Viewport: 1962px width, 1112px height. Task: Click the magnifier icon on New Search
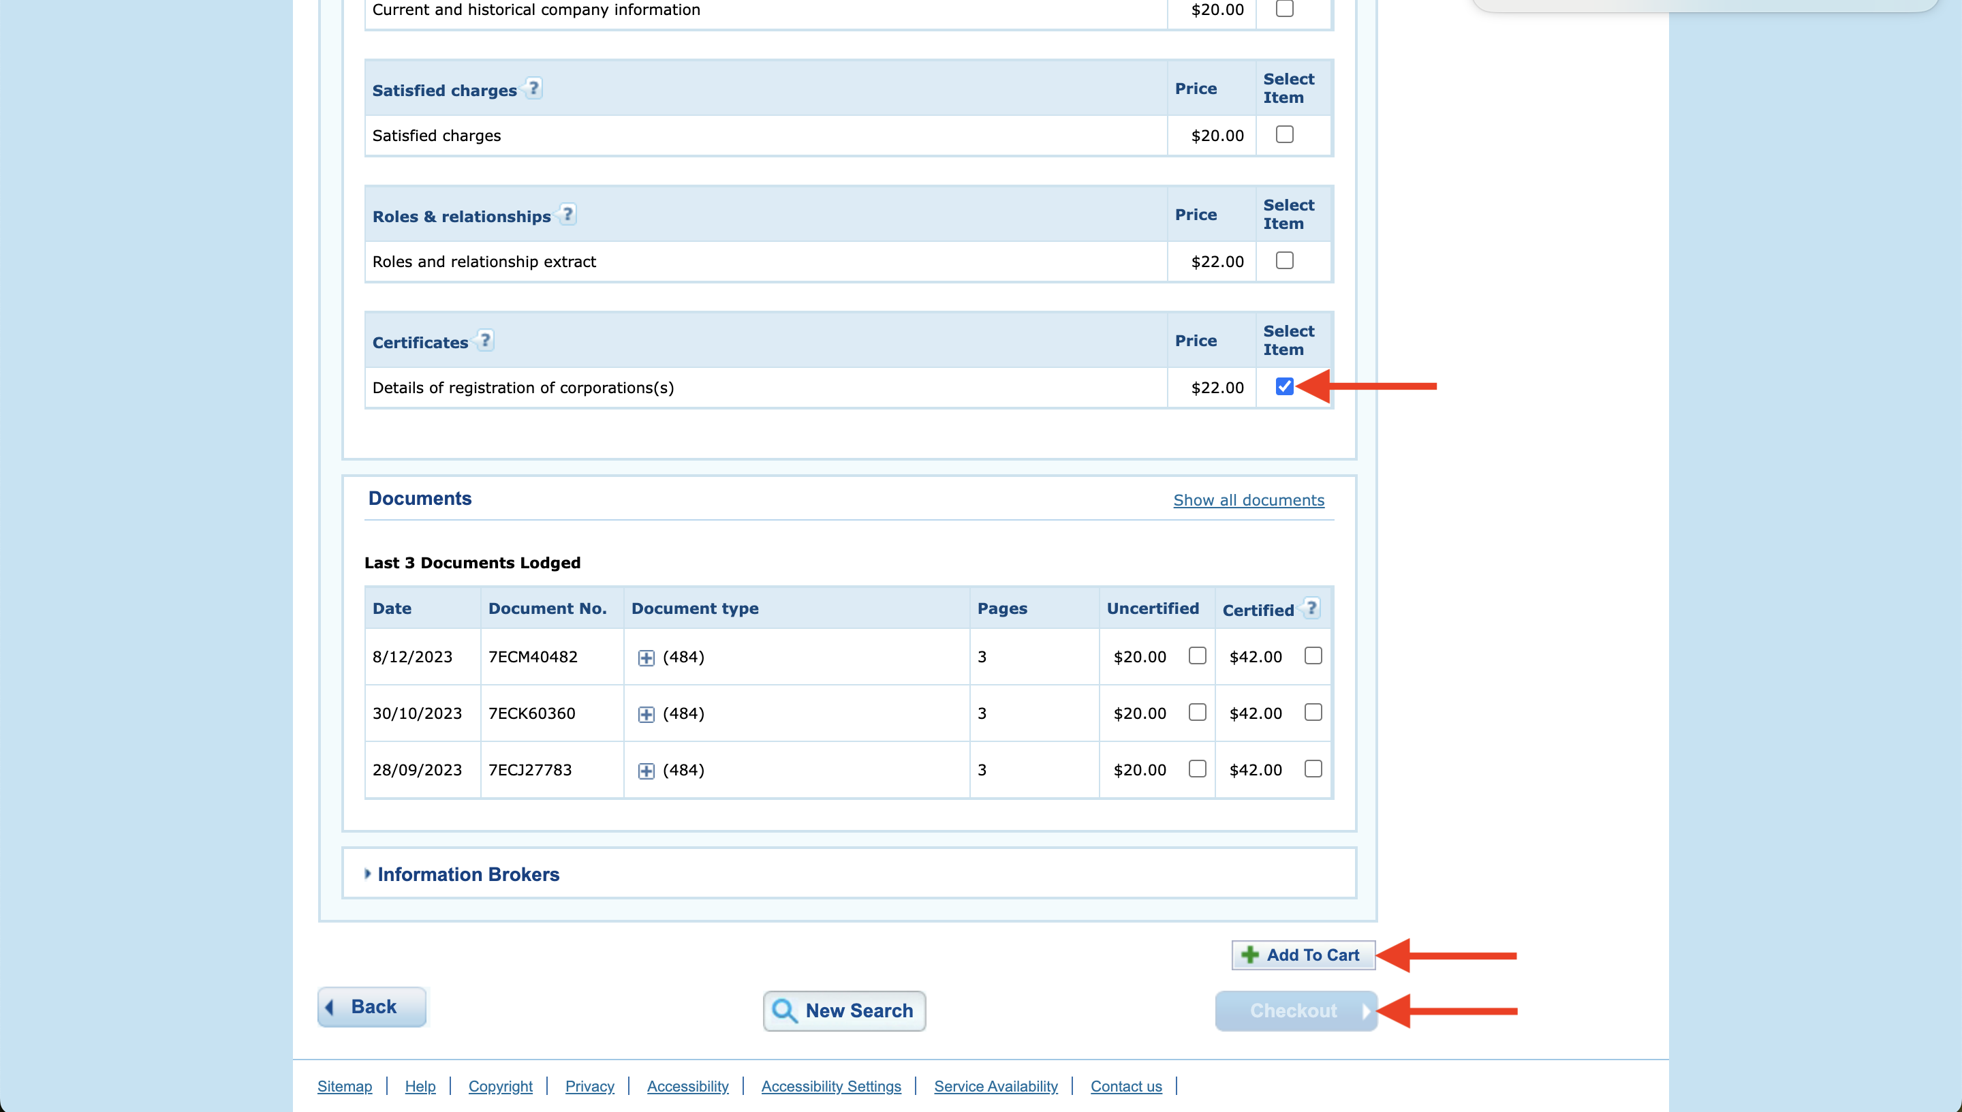click(784, 1010)
